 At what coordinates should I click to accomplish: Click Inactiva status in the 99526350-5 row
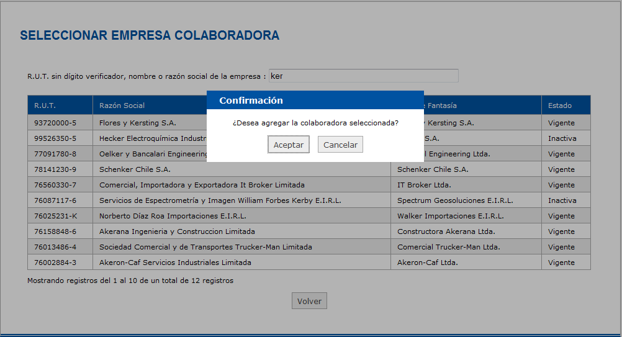point(562,138)
